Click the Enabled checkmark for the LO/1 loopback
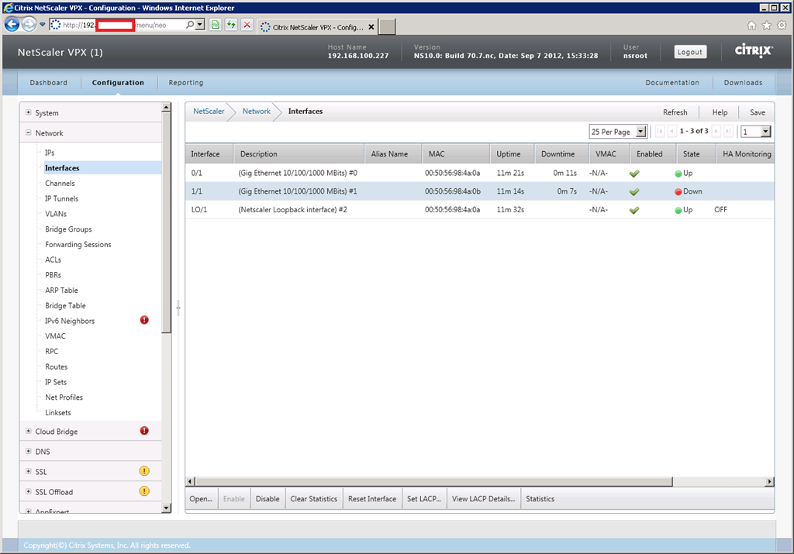This screenshot has width=794, height=554. (633, 210)
